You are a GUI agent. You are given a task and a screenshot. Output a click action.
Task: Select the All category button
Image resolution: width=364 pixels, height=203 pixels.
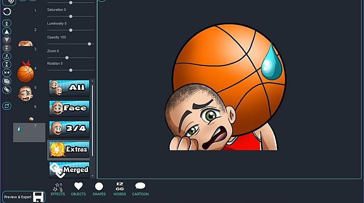tap(69, 88)
